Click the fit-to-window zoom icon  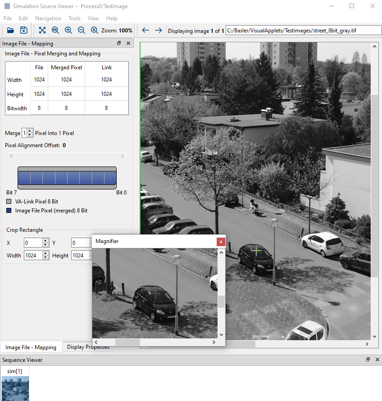(x=42, y=30)
